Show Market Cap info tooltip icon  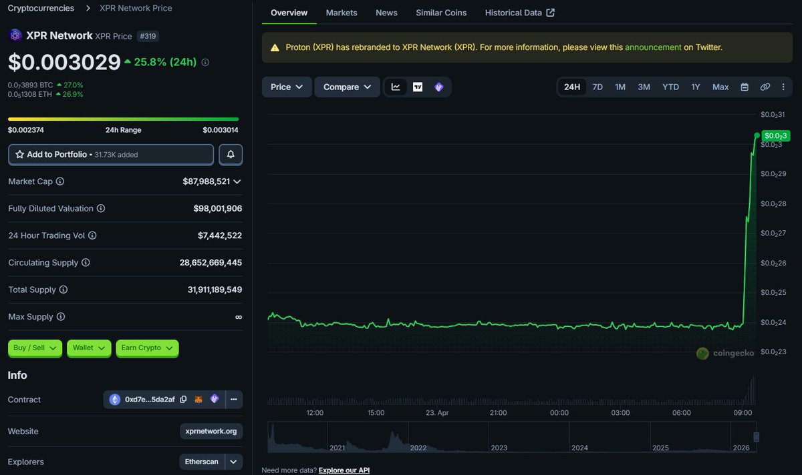(x=60, y=181)
